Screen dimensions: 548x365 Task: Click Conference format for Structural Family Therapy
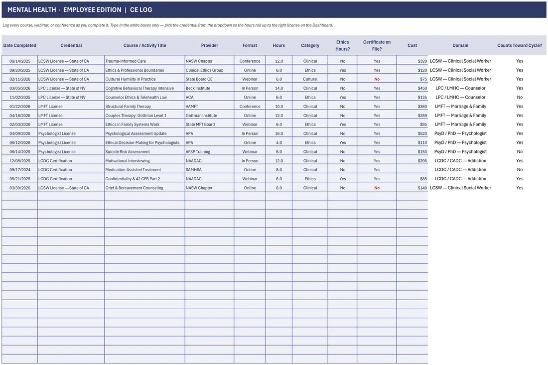pos(250,106)
